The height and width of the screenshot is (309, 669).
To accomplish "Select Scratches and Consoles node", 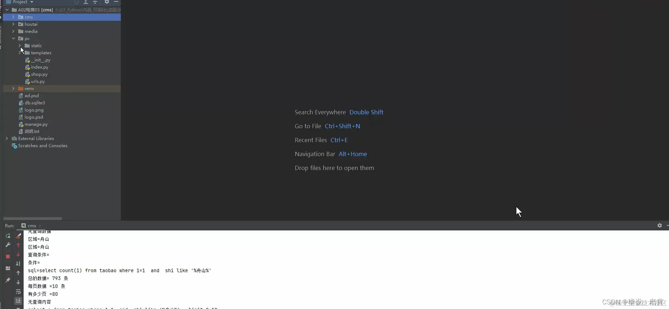I will (x=43, y=146).
